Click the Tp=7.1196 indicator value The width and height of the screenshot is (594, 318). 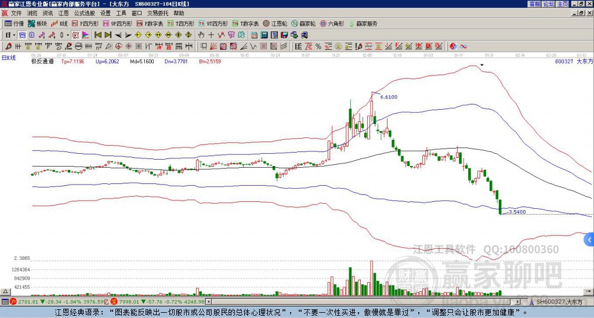(73, 61)
